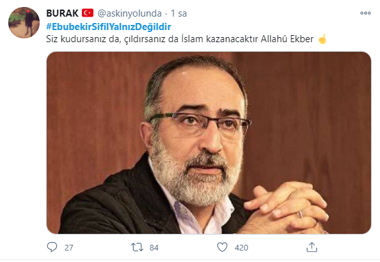Open the tweet via the '1 sa' timestamp

pyautogui.click(x=179, y=13)
